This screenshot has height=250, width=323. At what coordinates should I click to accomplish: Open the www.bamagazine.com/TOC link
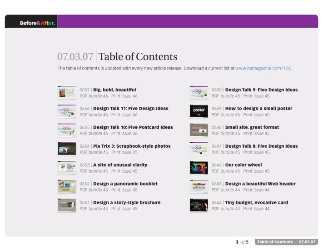[x=263, y=68]
